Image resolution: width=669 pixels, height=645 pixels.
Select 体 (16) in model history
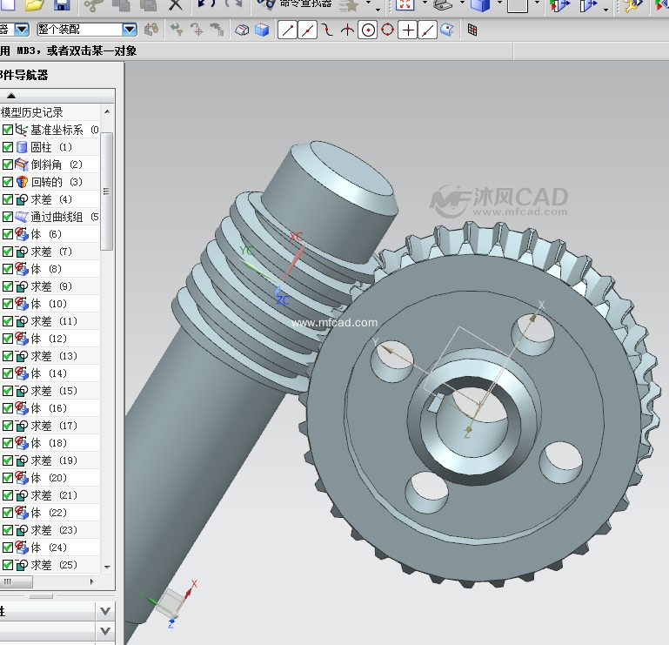pyautogui.click(x=49, y=408)
